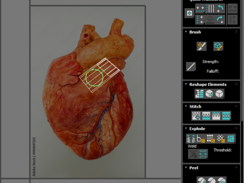The width and height of the screenshot is (244, 183).
Task: Click Straighten Selection in Reshape Elements
Action: pyautogui.click(x=199, y=94)
